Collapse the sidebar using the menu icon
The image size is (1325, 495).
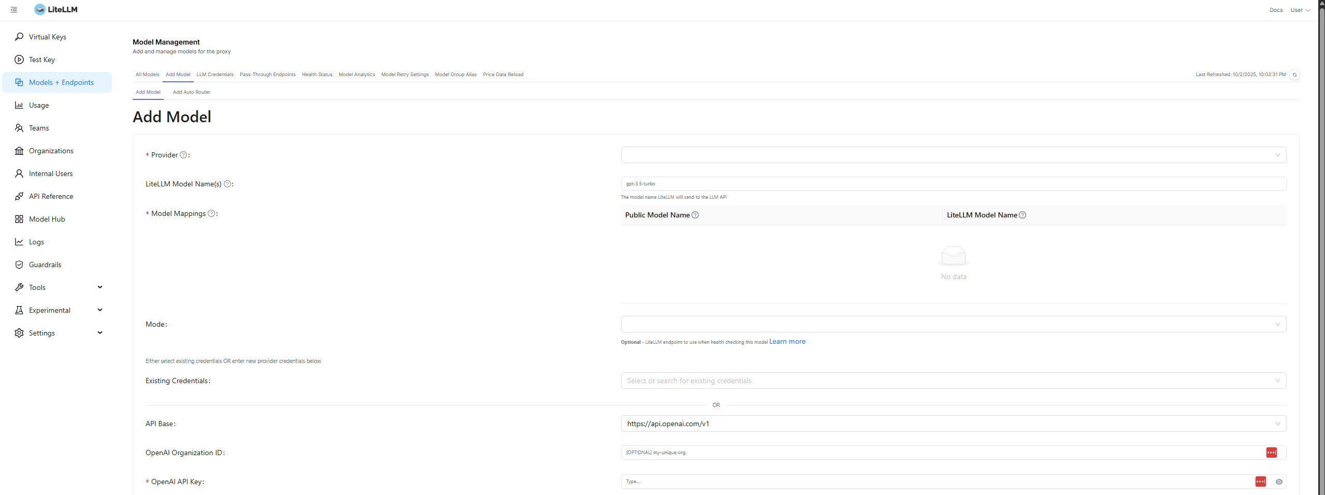click(x=14, y=10)
